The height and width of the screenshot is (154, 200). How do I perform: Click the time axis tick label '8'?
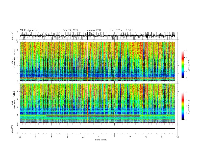(146, 137)
